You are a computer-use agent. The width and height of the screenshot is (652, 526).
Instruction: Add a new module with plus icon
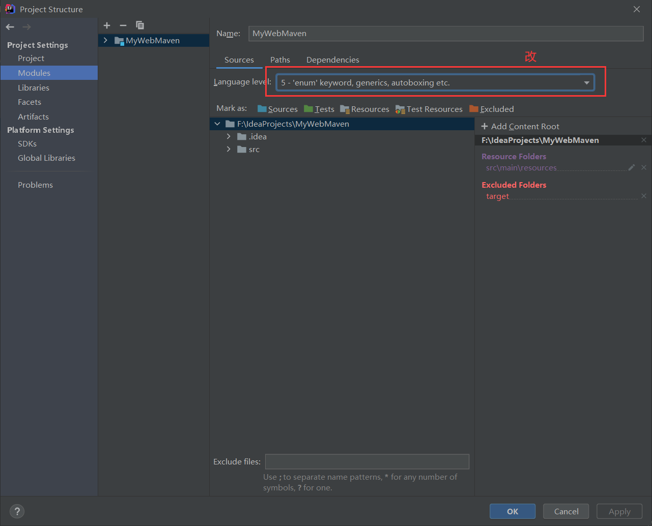tap(107, 25)
